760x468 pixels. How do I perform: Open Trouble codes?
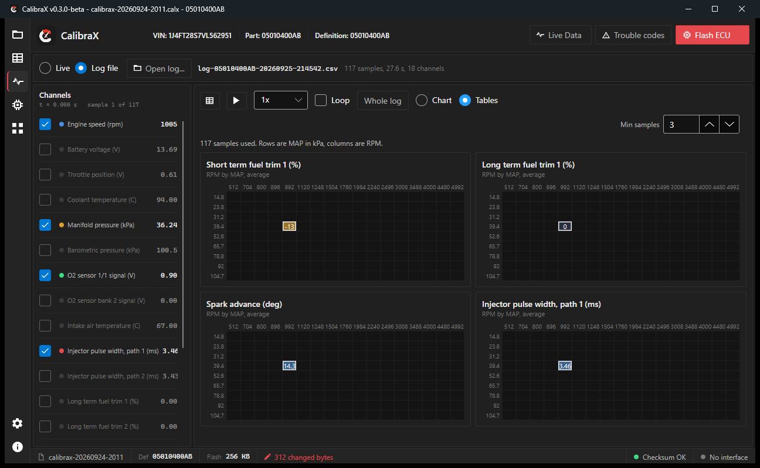pyautogui.click(x=633, y=35)
